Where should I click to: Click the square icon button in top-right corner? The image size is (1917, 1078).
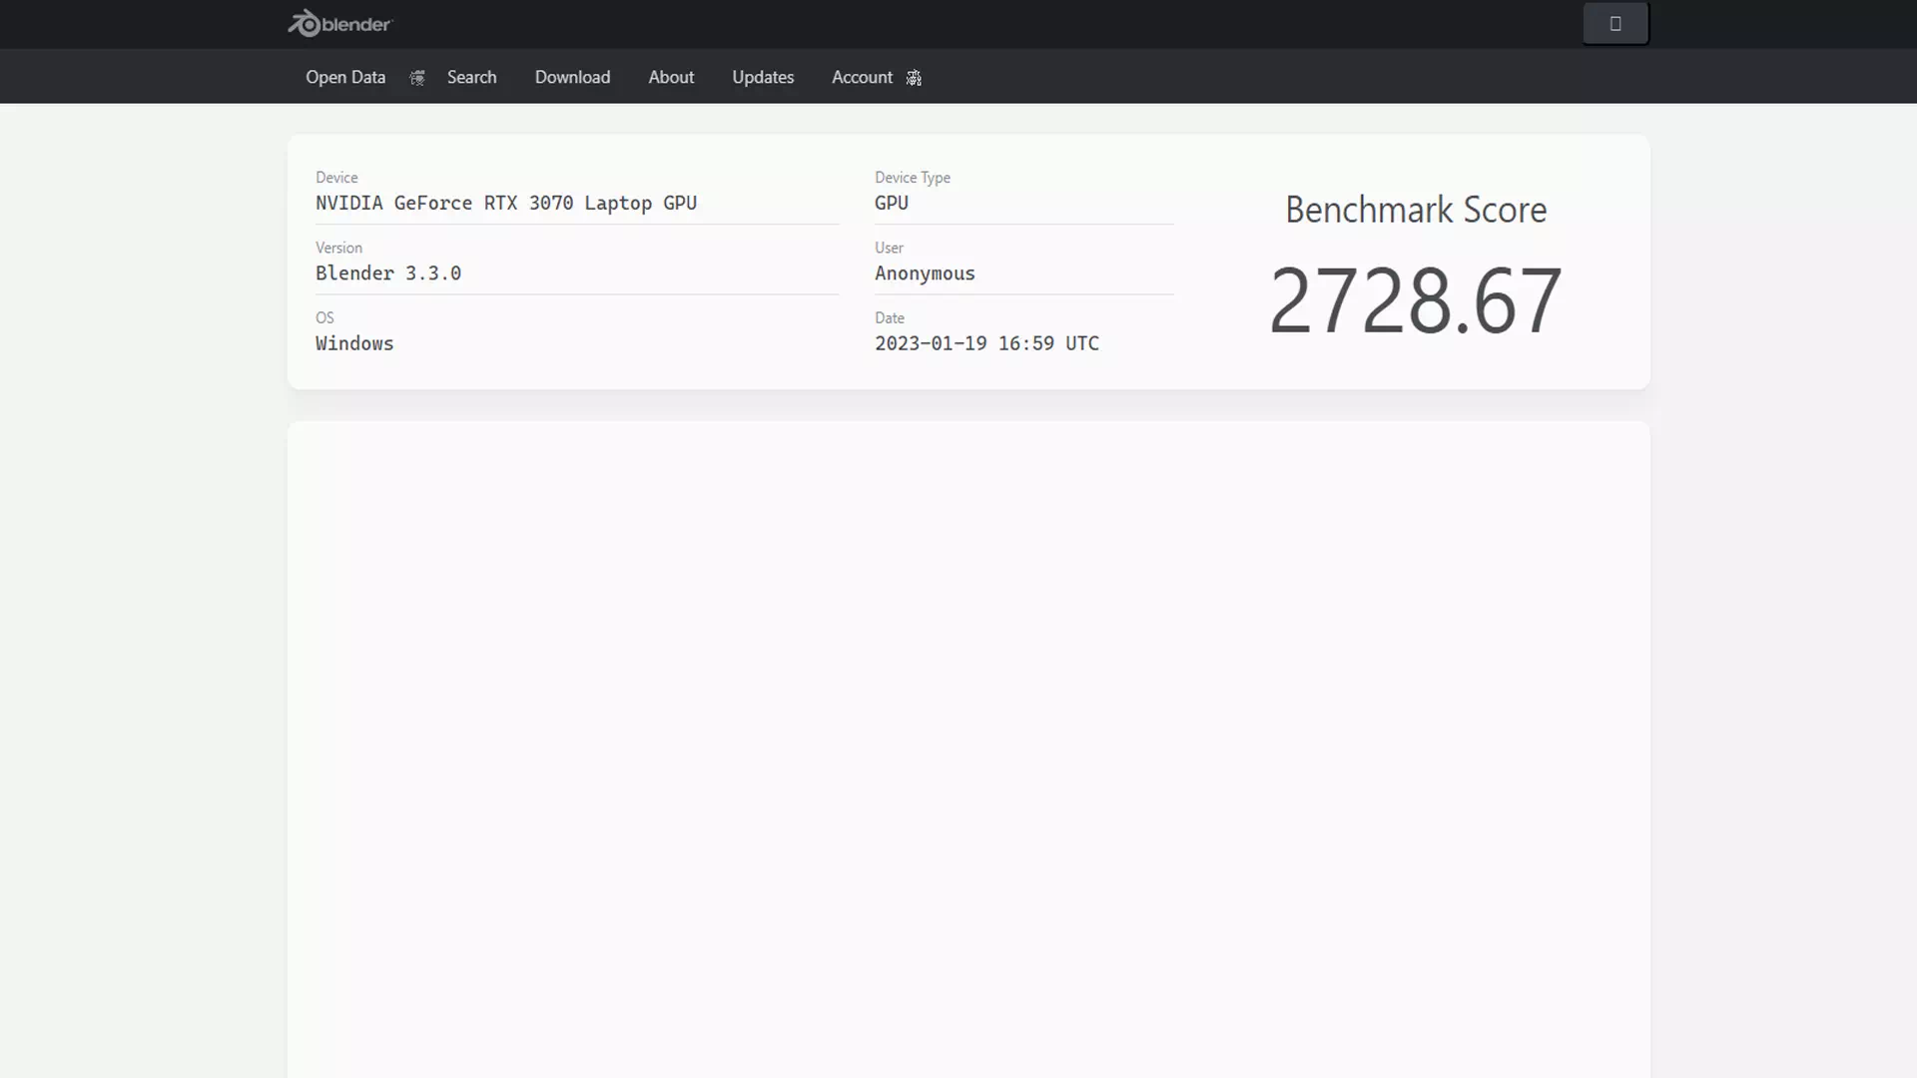pyautogui.click(x=1615, y=23)
